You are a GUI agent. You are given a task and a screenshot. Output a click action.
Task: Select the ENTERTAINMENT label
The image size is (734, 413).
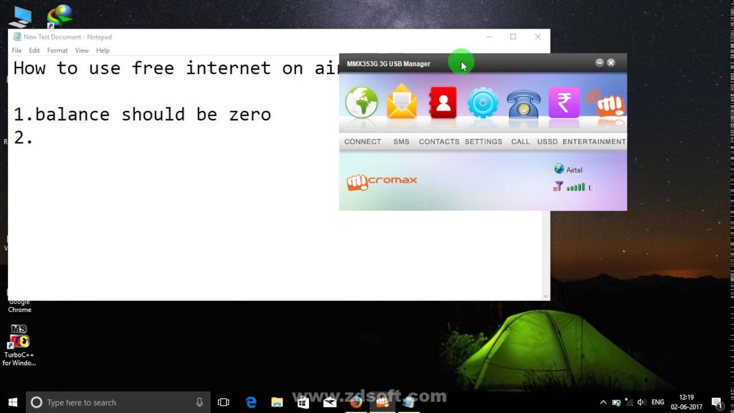pyautogui.click(x=594, y=142)
